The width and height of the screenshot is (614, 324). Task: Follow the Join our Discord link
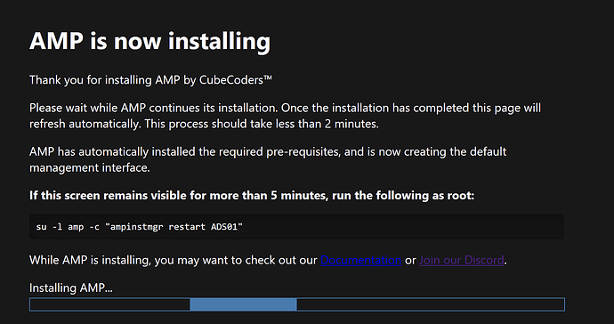point(462,260)
